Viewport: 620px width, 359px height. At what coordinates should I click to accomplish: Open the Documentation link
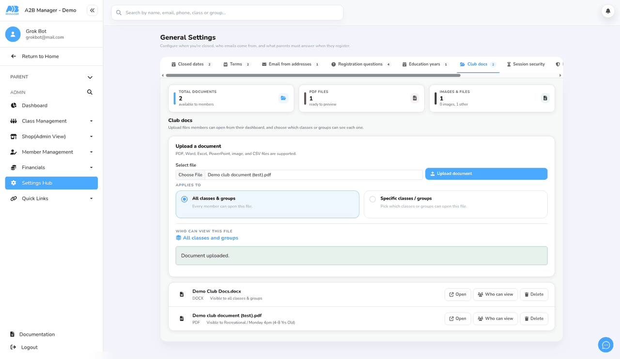[32, 334]
